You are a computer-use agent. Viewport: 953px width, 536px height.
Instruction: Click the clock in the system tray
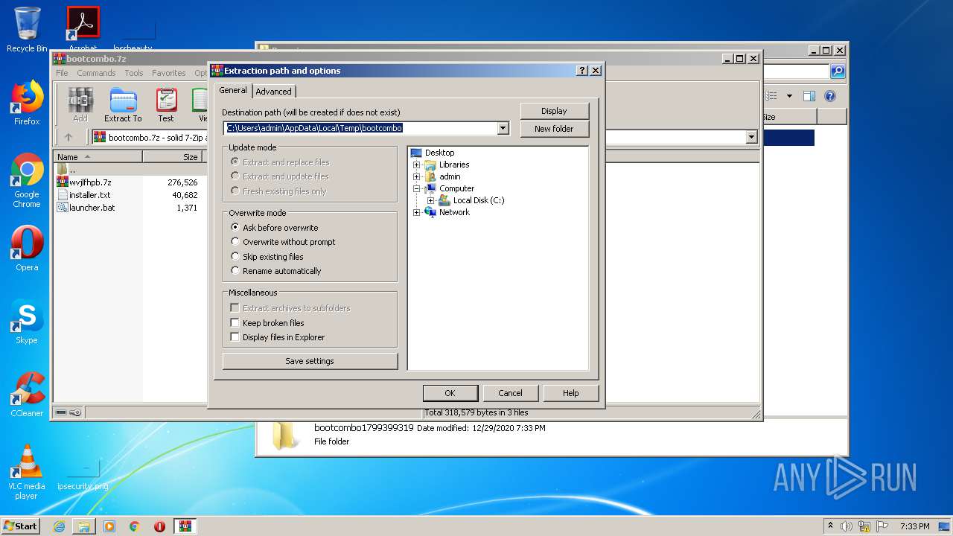914,526
